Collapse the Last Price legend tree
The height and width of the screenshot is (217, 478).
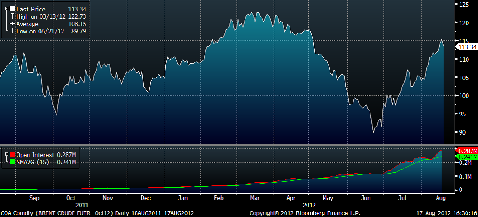6,8
